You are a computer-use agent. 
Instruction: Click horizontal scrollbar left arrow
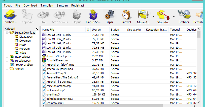click(43, 106)
